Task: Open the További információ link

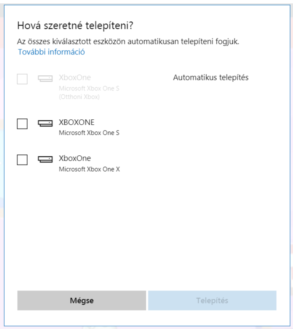Action: point(51,52)
